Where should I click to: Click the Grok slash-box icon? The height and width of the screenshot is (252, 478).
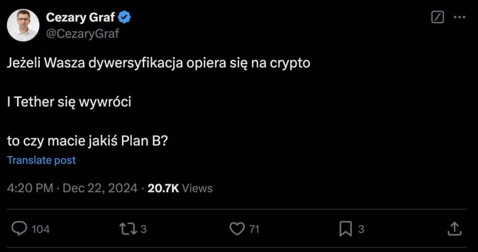point(438,17)
